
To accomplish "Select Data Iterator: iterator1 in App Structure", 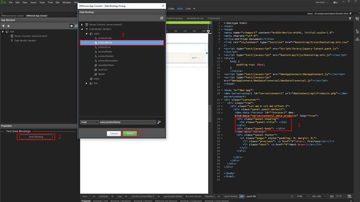I will click(x=25, y=41).
